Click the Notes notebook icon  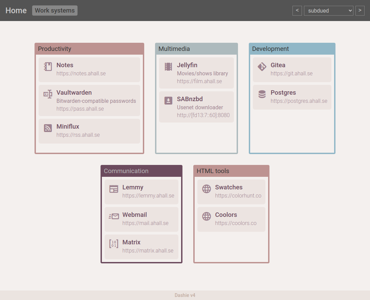48,67
